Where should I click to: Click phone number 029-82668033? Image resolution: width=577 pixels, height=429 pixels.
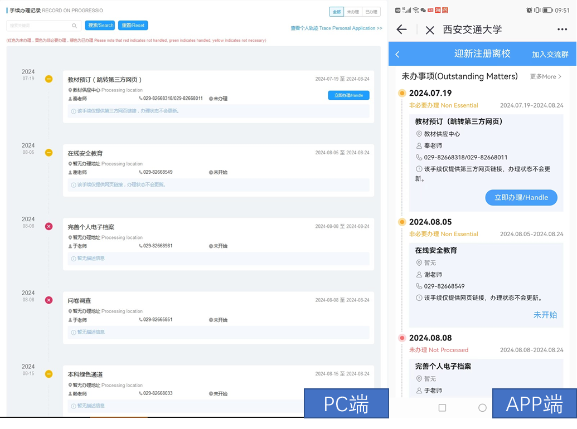coord(158,393)
